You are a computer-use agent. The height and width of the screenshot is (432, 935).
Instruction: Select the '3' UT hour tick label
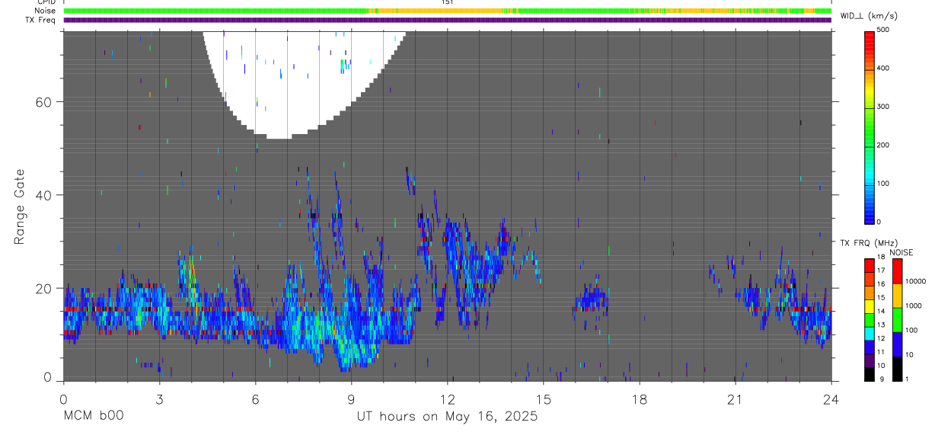(x=159, y=398)
